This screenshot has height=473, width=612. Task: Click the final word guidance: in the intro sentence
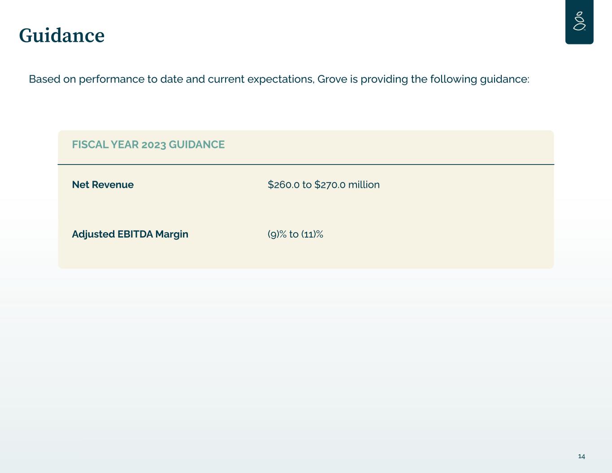pos(504,79)
